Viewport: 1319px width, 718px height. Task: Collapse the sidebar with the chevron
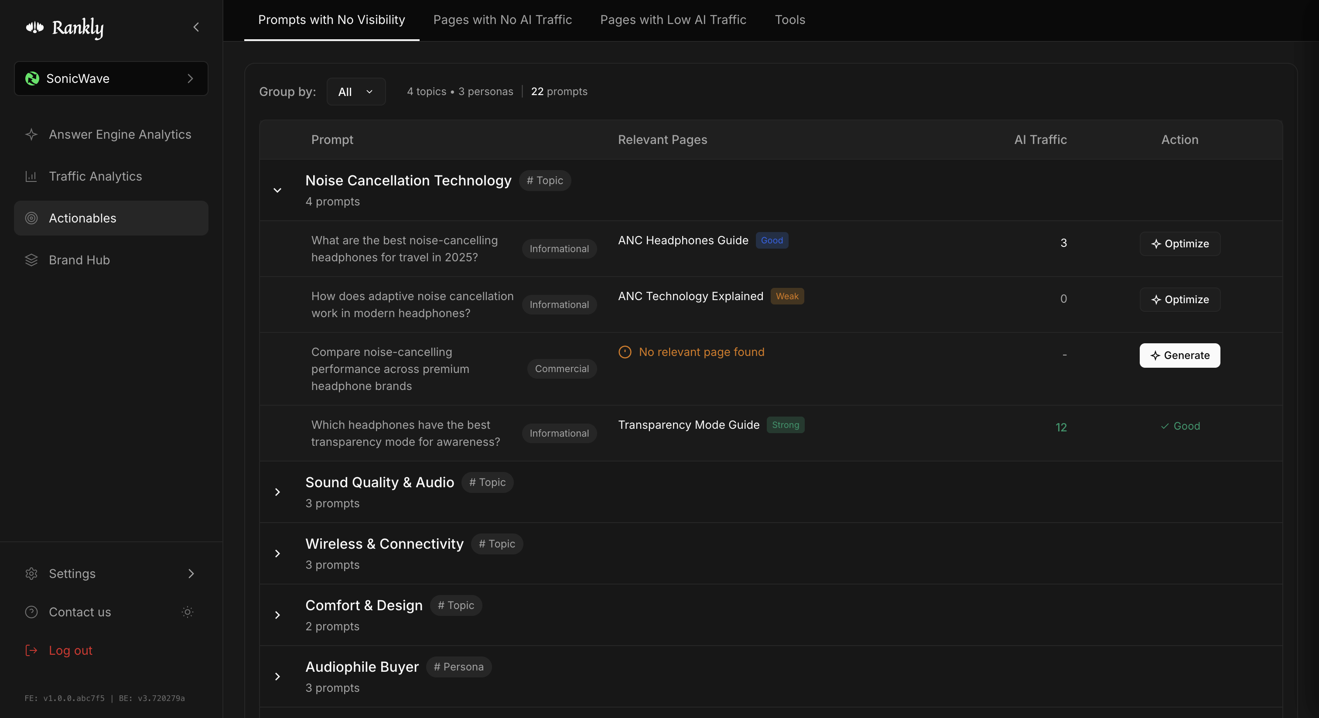point(195,27)
